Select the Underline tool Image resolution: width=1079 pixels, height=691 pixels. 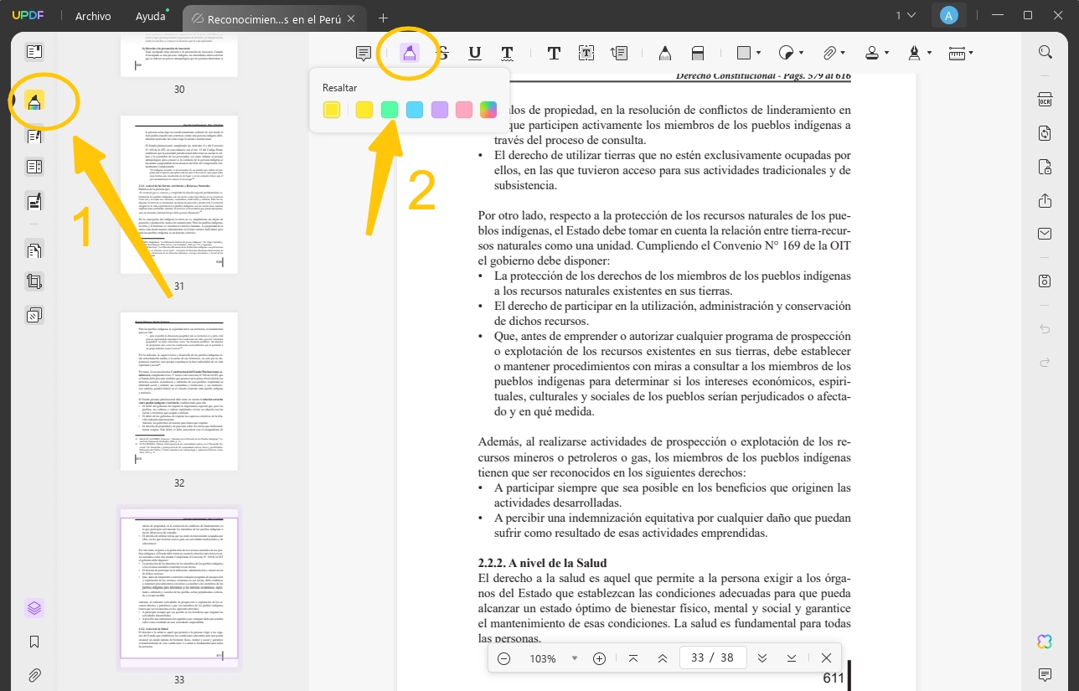click(x=475, y=53)
